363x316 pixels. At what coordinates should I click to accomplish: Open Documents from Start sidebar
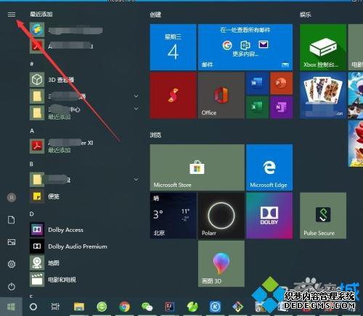click(x=12, y=220)
